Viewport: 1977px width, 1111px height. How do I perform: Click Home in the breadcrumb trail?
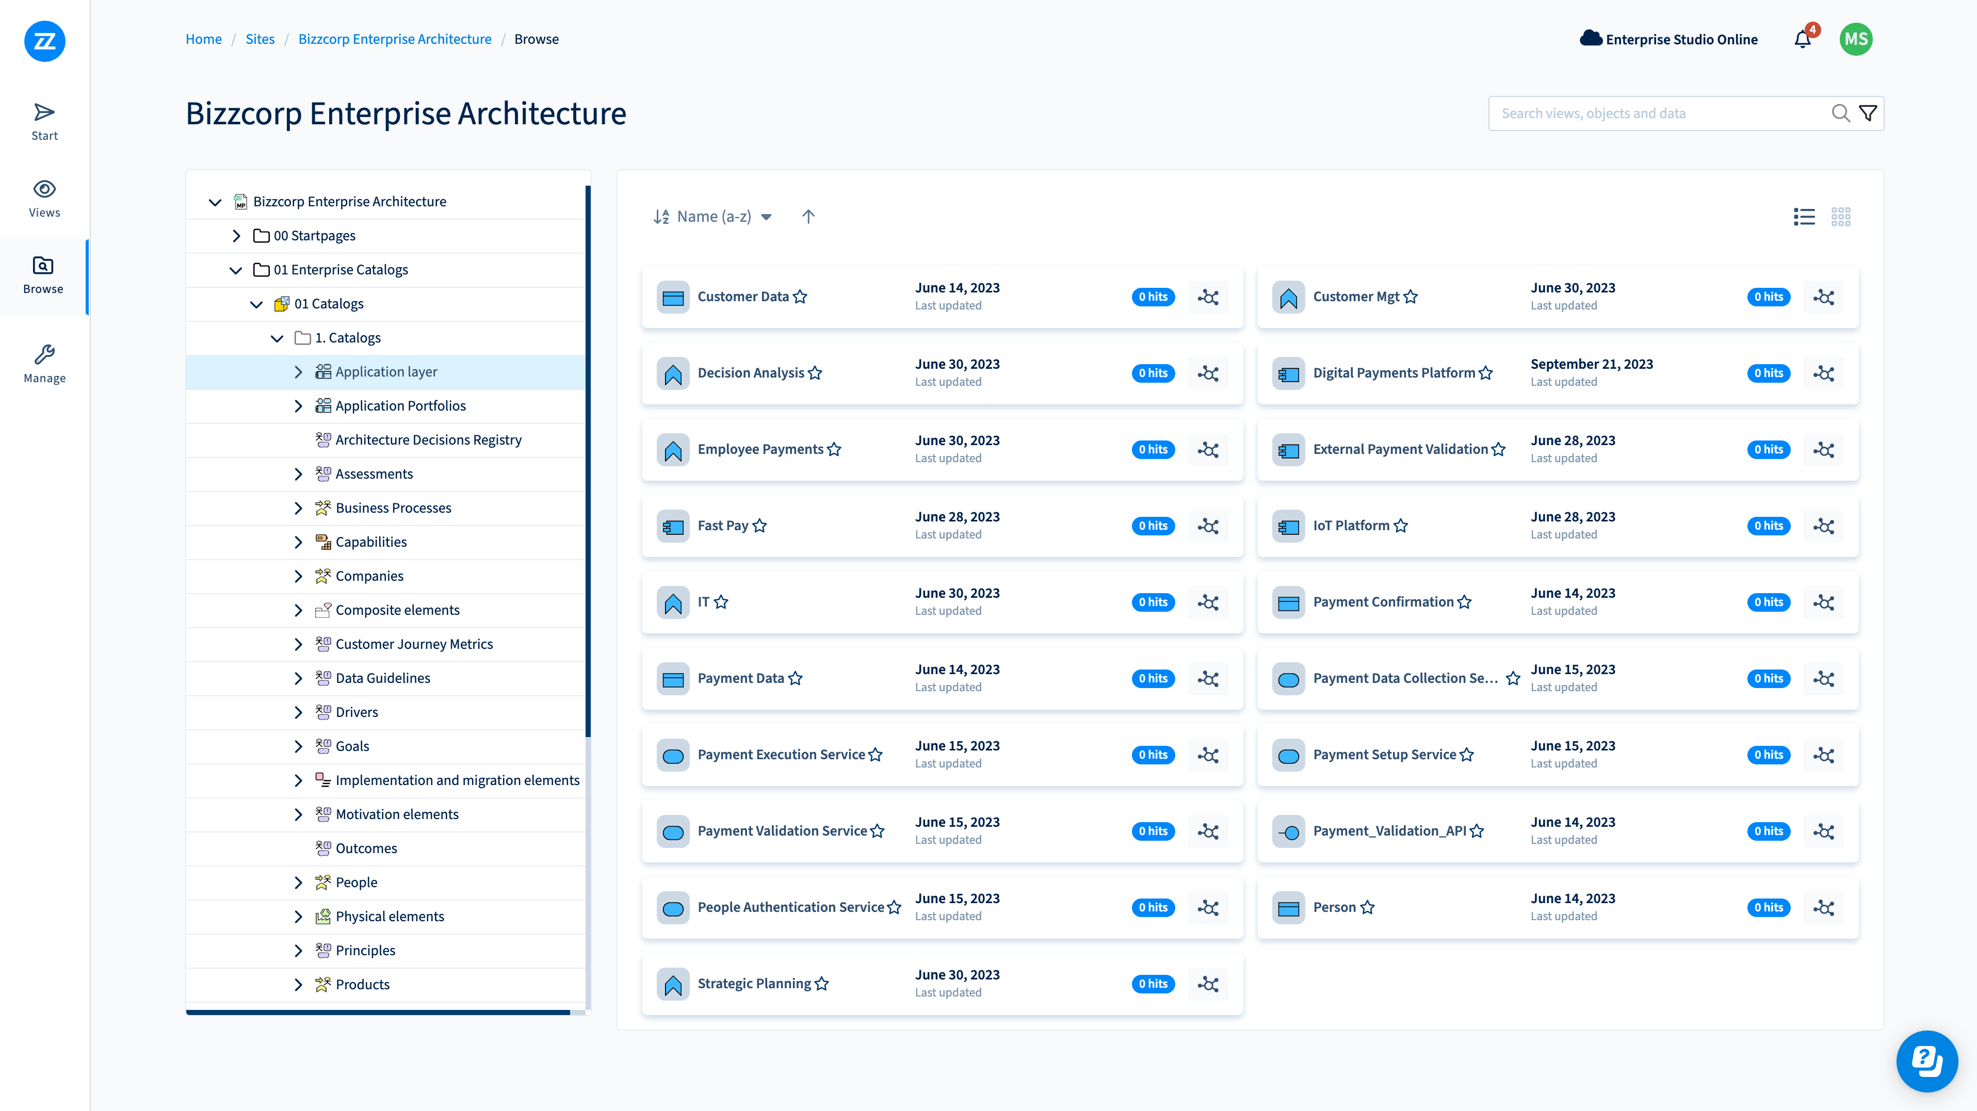click(x=203, y=38)
